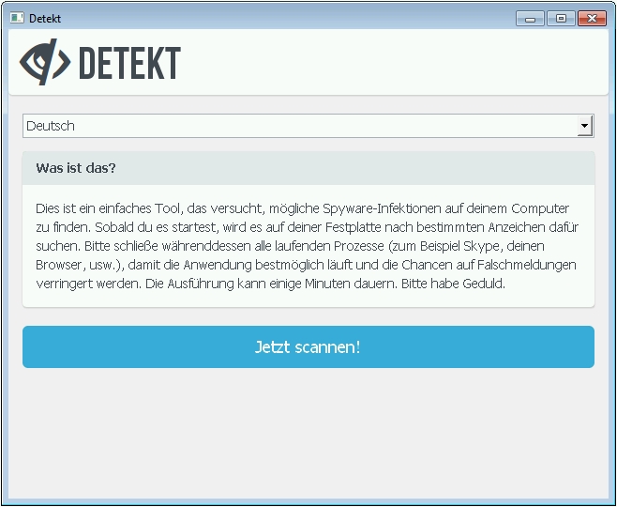This screenshot has width=617, height=507.
Task: Click the 'Was ist das?' heading
Action: pyautogui.click(x=76, y=168)
